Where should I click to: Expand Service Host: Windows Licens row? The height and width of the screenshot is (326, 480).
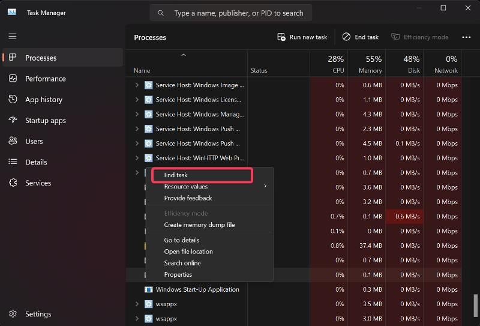coord(137,100)
